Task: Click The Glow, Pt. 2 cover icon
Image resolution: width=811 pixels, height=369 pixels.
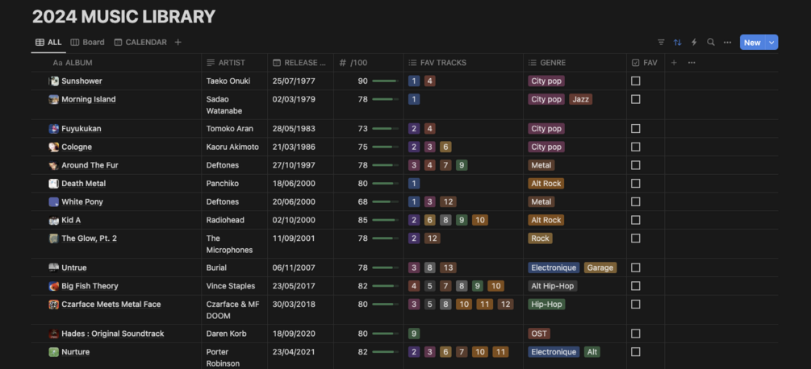Action: [54, 238]
